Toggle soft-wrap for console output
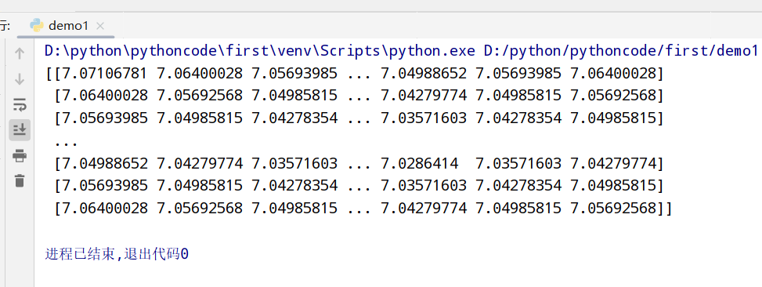The height and width of the screenshot is (287, 762). 20,104
